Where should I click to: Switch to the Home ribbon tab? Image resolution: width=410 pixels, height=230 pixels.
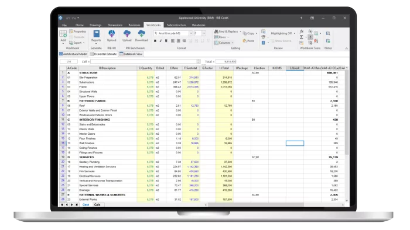(x=80, y=25)
